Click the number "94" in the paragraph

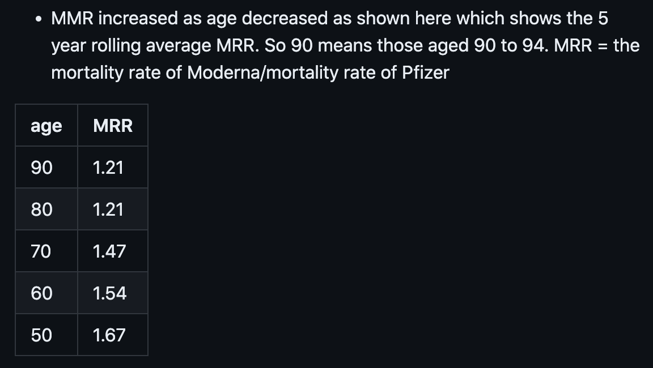click(532, 46)
